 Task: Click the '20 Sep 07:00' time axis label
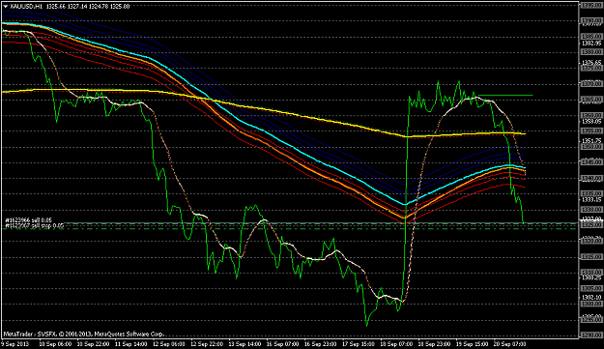tap(509, 344)
